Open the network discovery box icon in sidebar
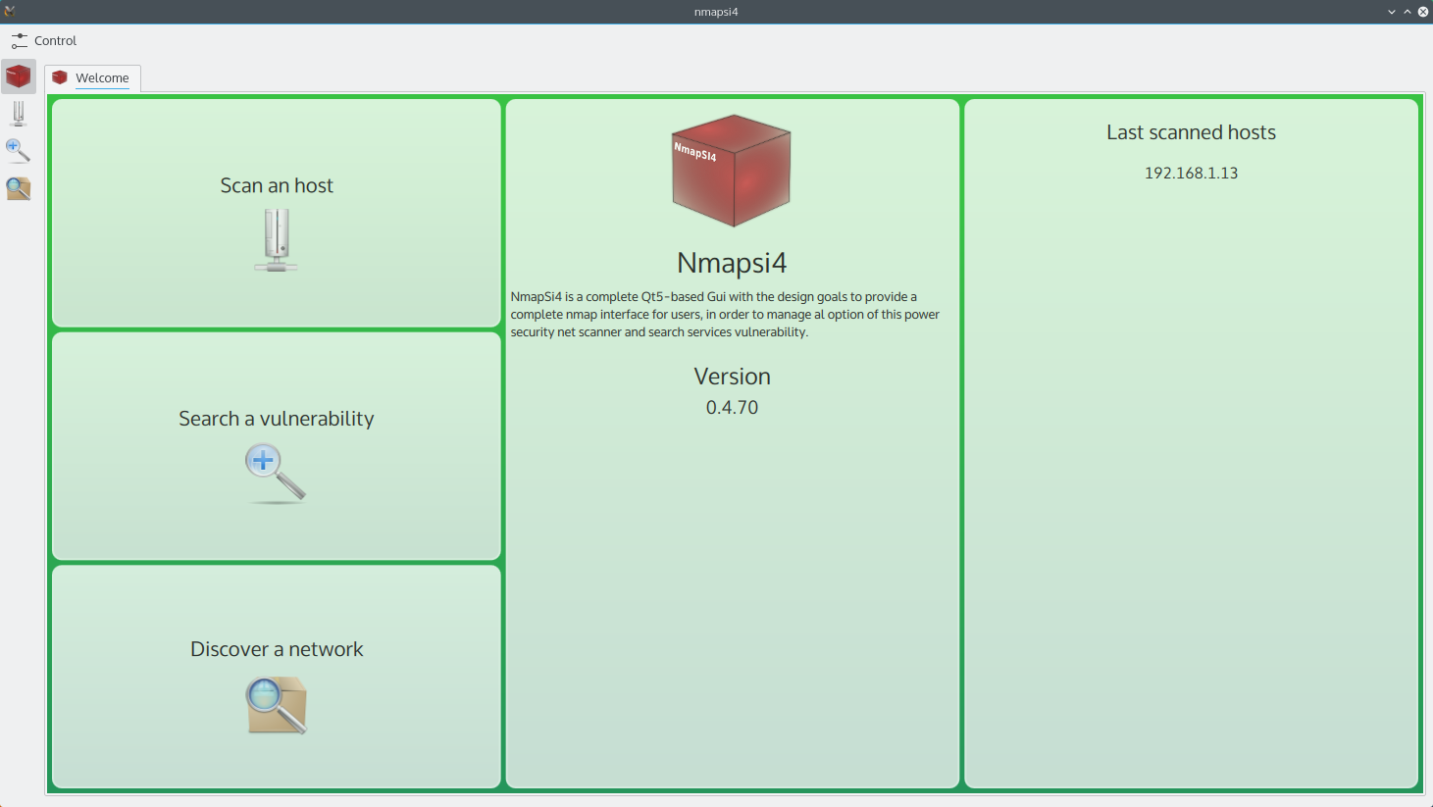The width and height of the screenshot is (1433, 807). (19, 188)
